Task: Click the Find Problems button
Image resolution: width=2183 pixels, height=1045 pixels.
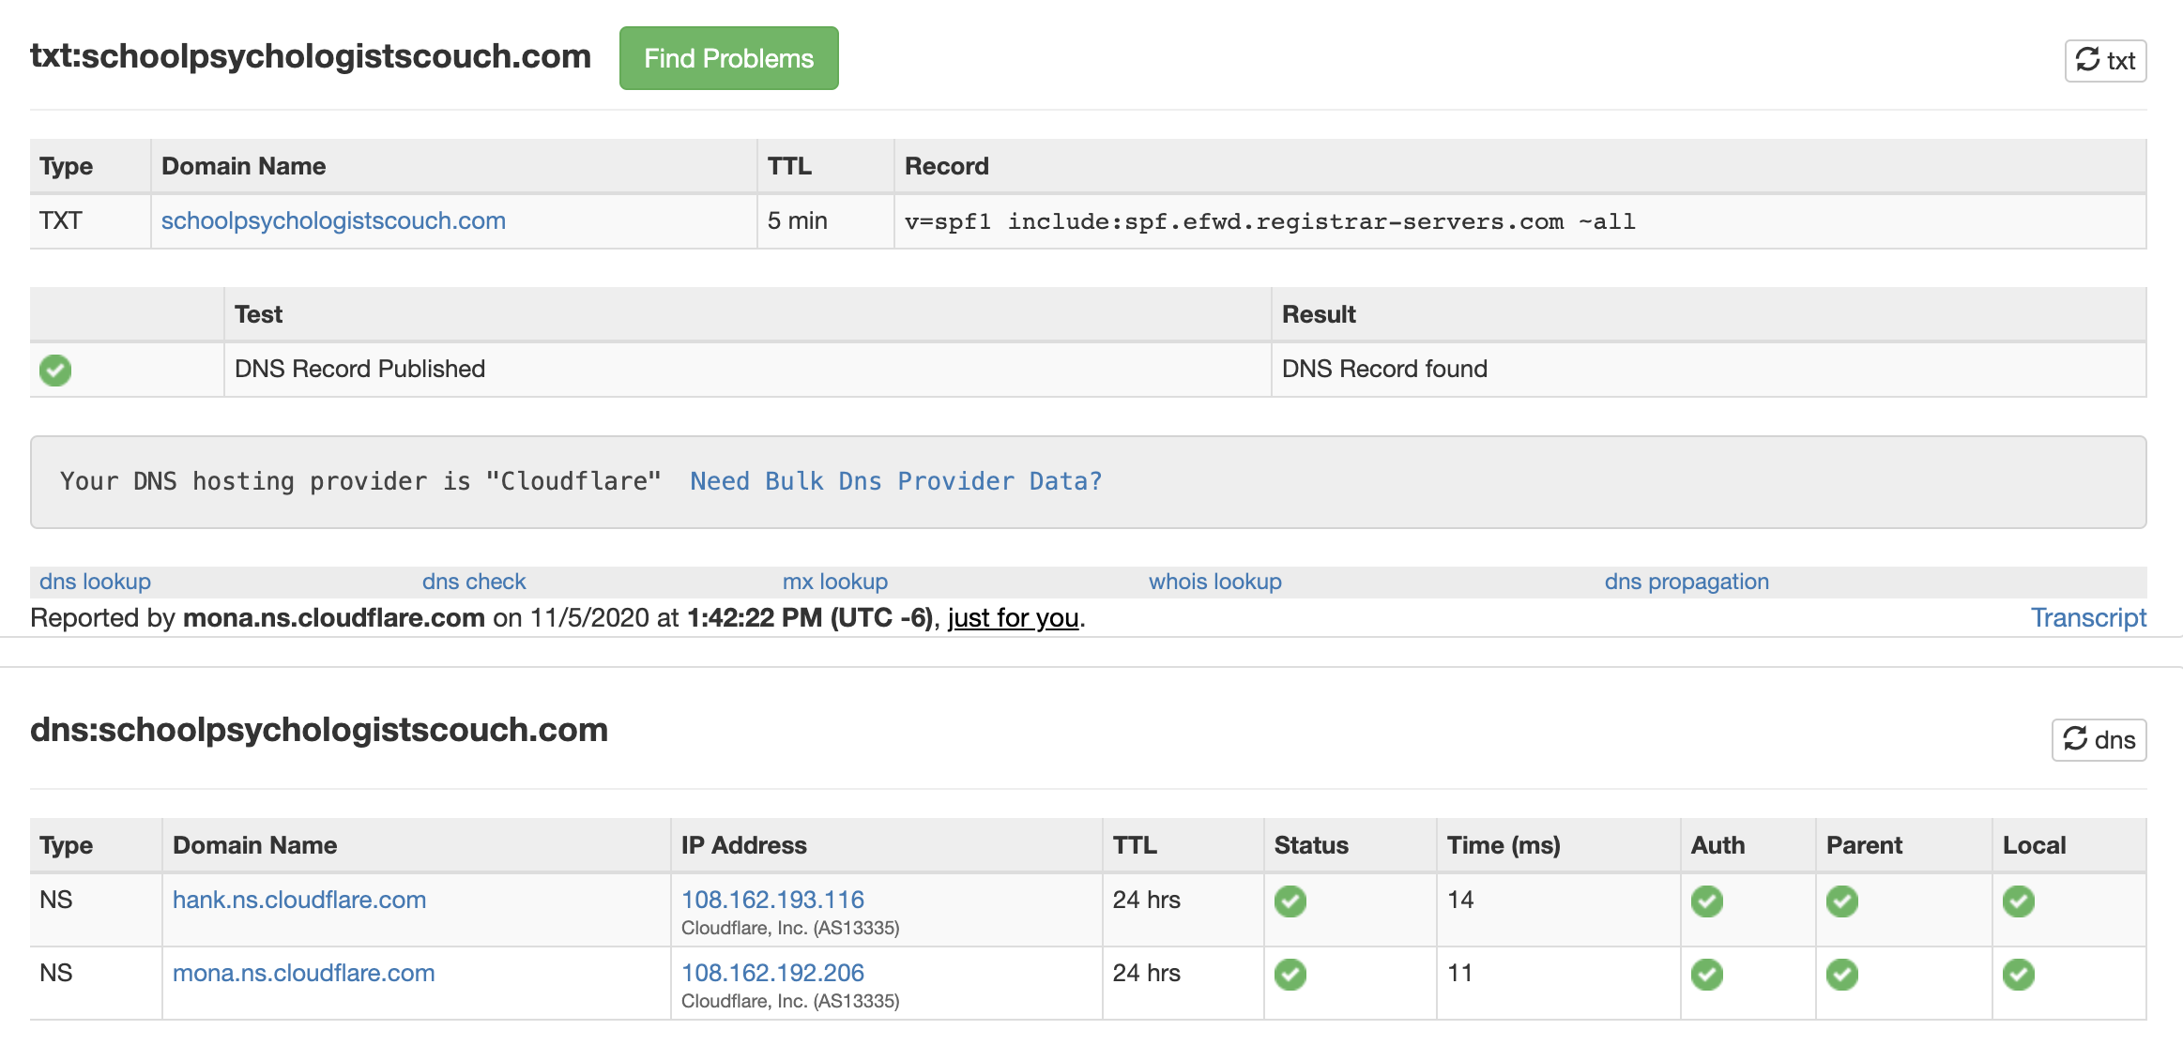Action: click(728, 58)
